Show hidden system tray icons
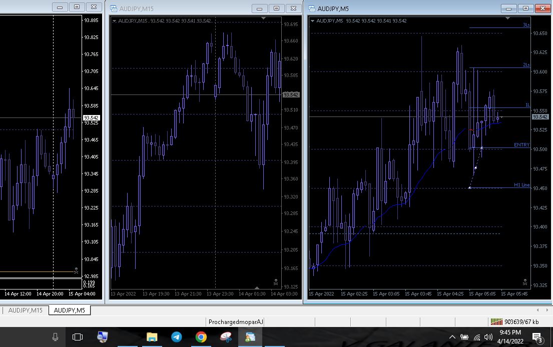Viewport: 553px width, 347px height. click(452, 337)
